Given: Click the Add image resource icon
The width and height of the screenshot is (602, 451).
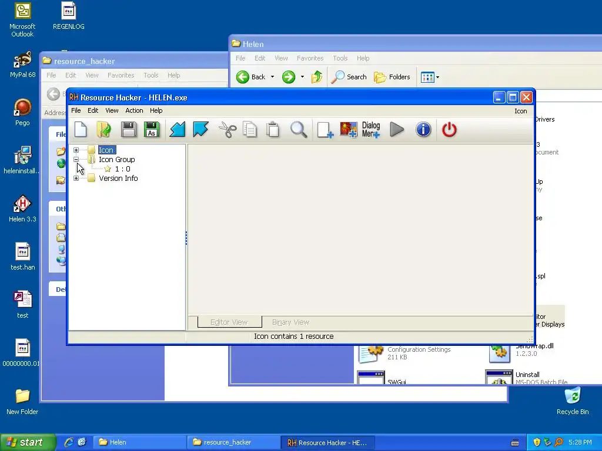Looking at the screenshot, I should [x=348, y=130].
